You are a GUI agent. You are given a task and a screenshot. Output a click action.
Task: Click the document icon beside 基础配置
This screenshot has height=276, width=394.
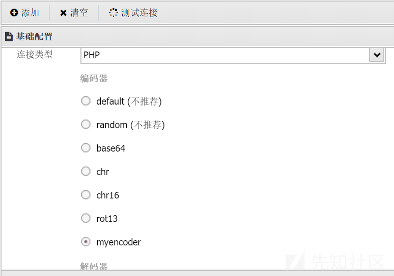pyautogui.click(x=9, y=37)
